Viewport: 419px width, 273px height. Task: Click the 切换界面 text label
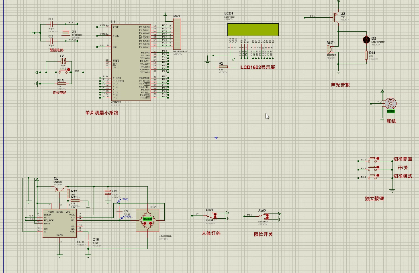(403, 159)
